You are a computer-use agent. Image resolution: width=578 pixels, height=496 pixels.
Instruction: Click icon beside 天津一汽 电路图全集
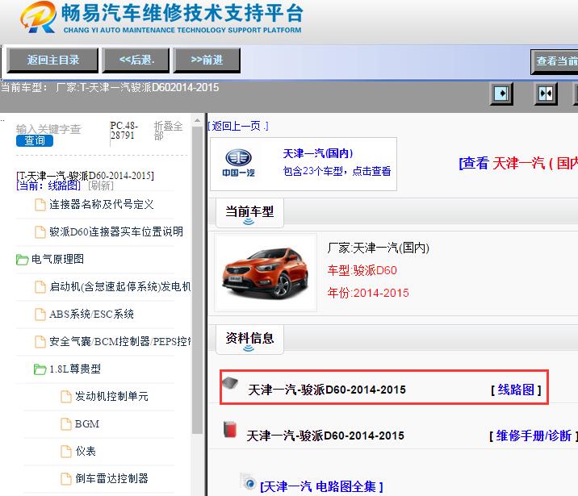point(249,482)
